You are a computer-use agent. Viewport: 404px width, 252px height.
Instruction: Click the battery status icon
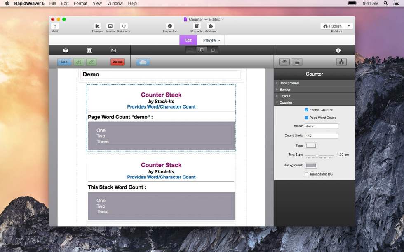click(x=352, y=3)
